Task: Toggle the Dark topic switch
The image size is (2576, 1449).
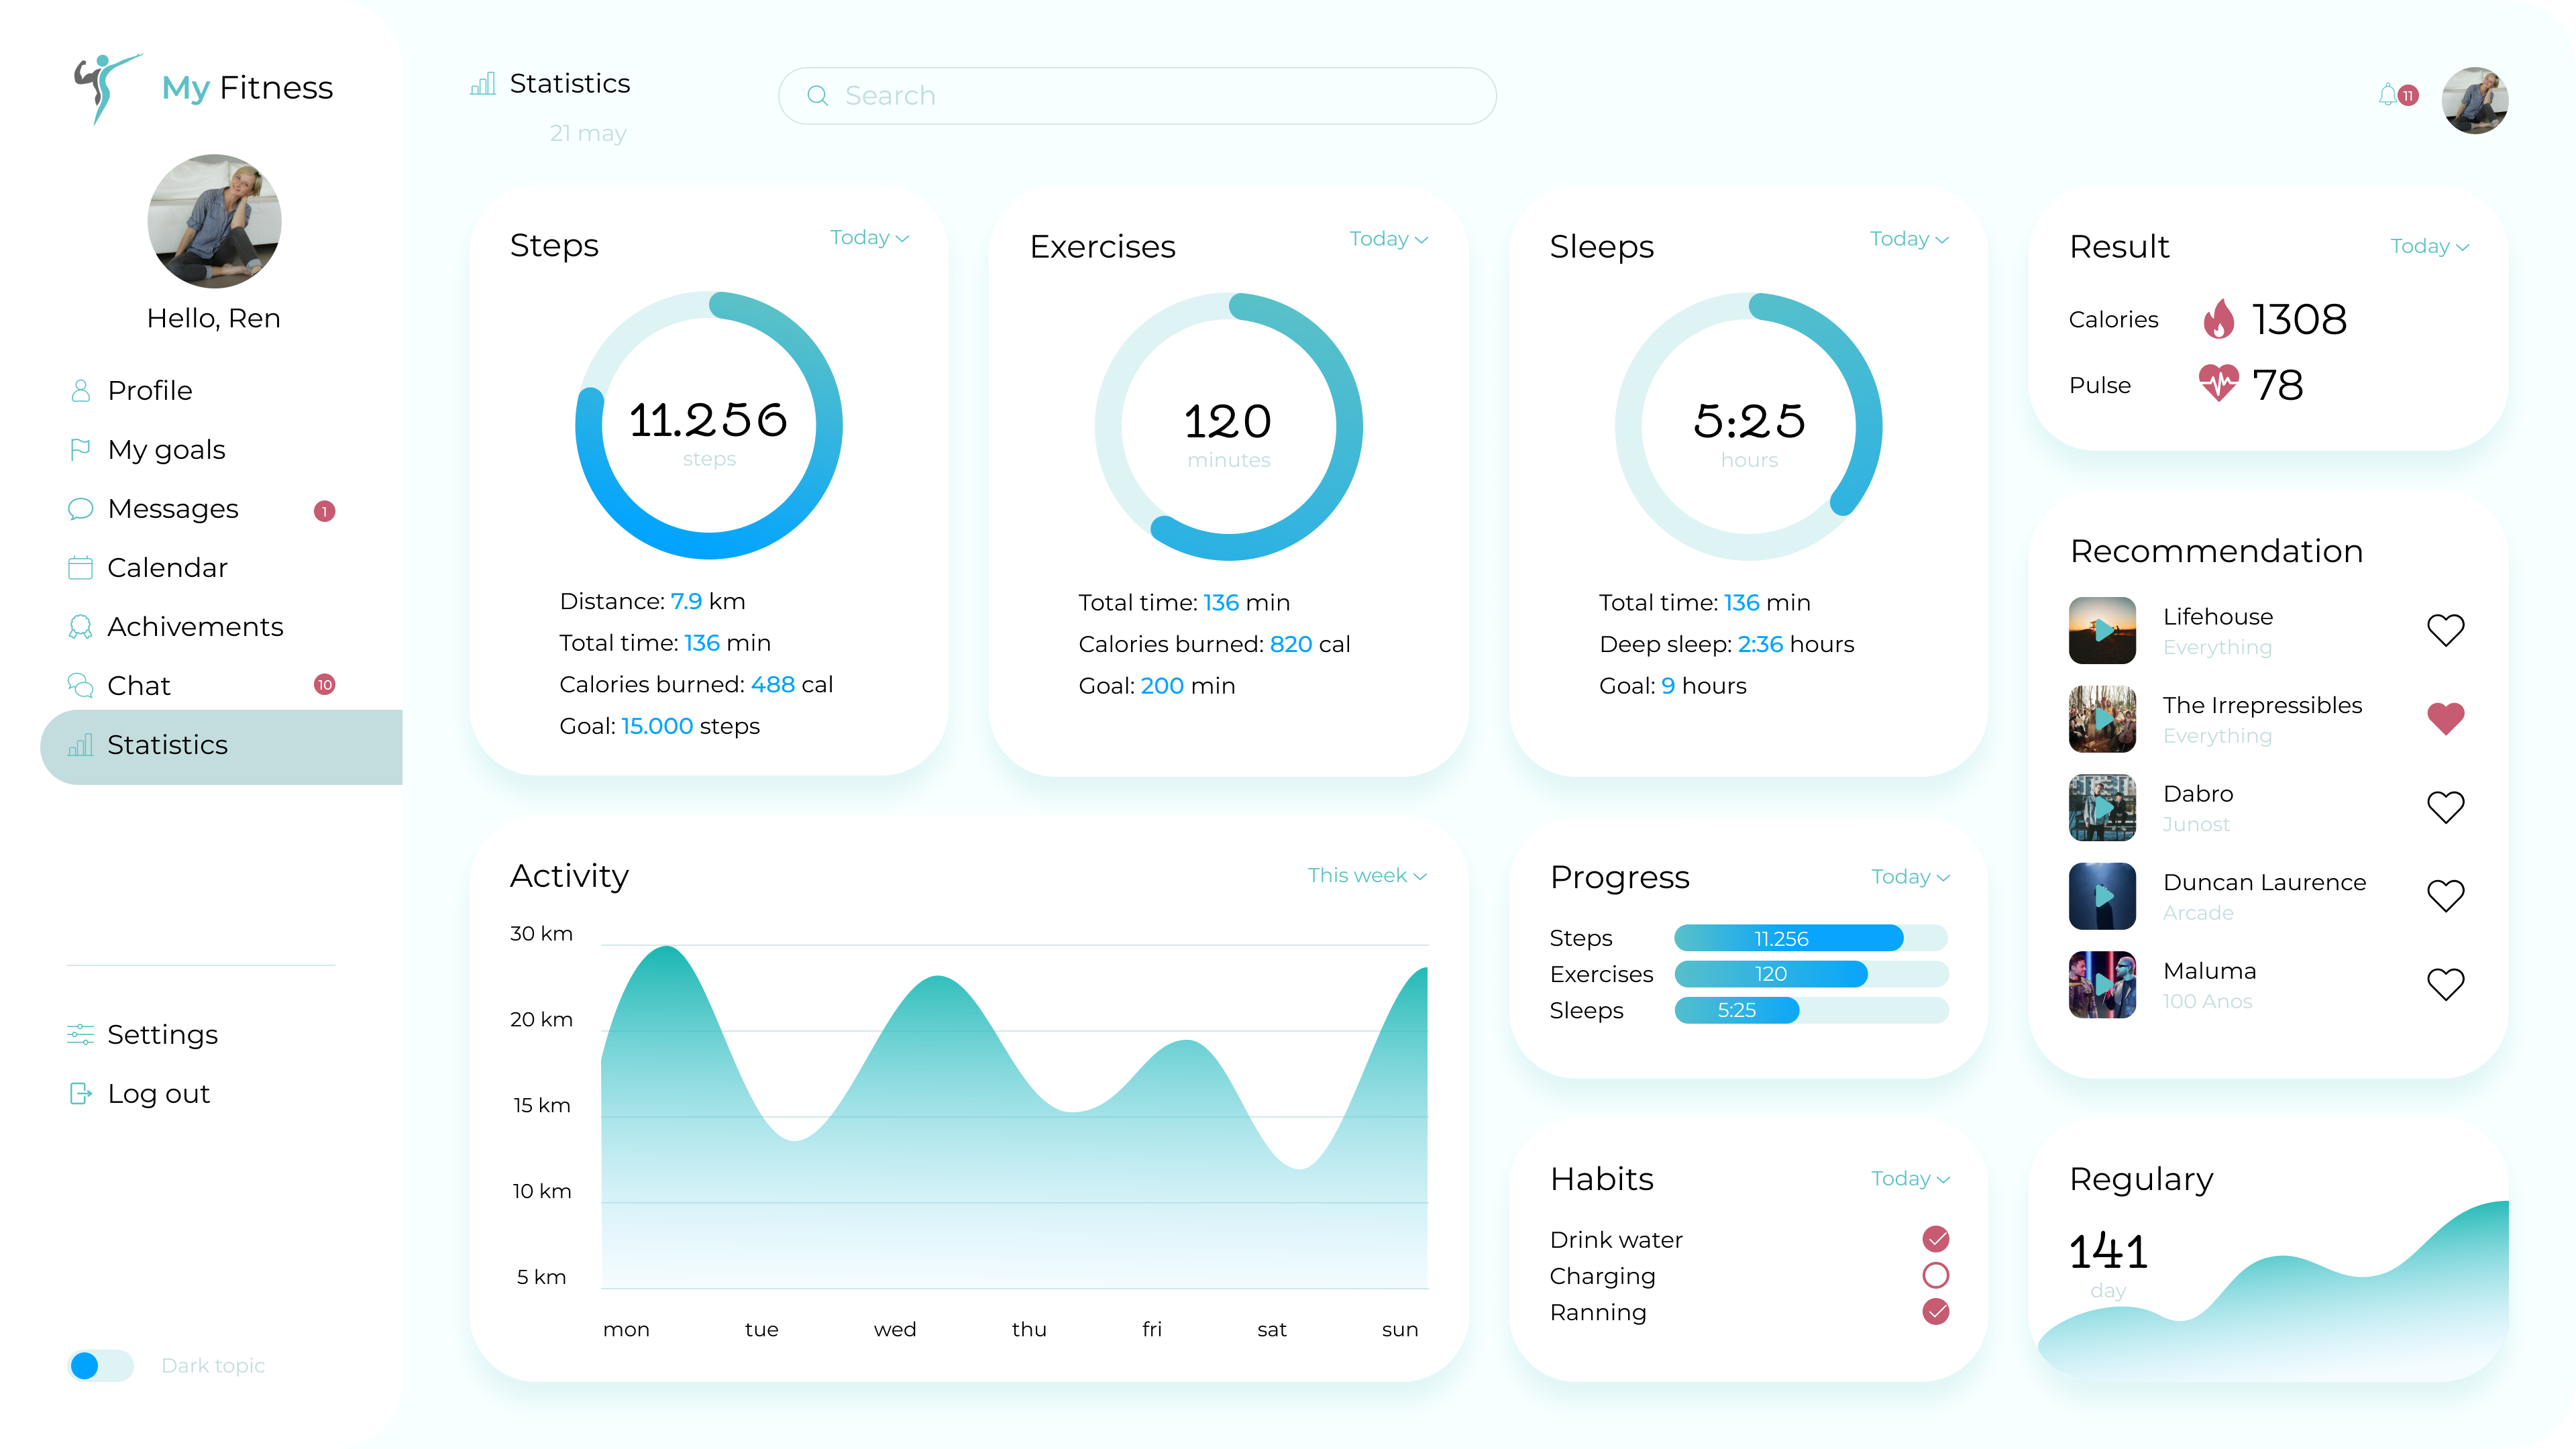Action: (100, 1365)
